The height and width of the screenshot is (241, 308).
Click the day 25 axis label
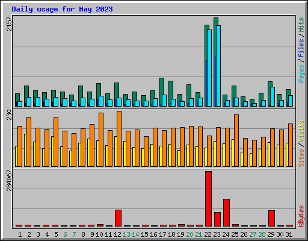[x=235, y=234]
